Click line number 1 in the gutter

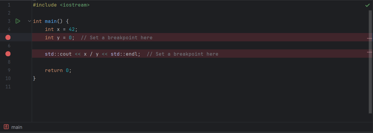[x=9, y=5]
